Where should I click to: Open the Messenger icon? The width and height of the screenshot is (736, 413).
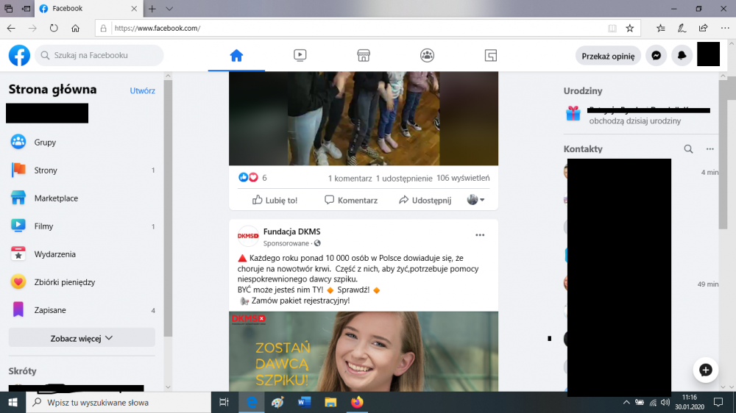click(656, 56)
